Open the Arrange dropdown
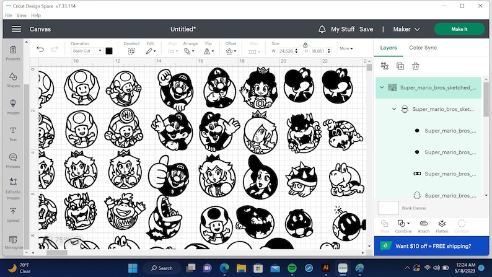 (189, 51)
